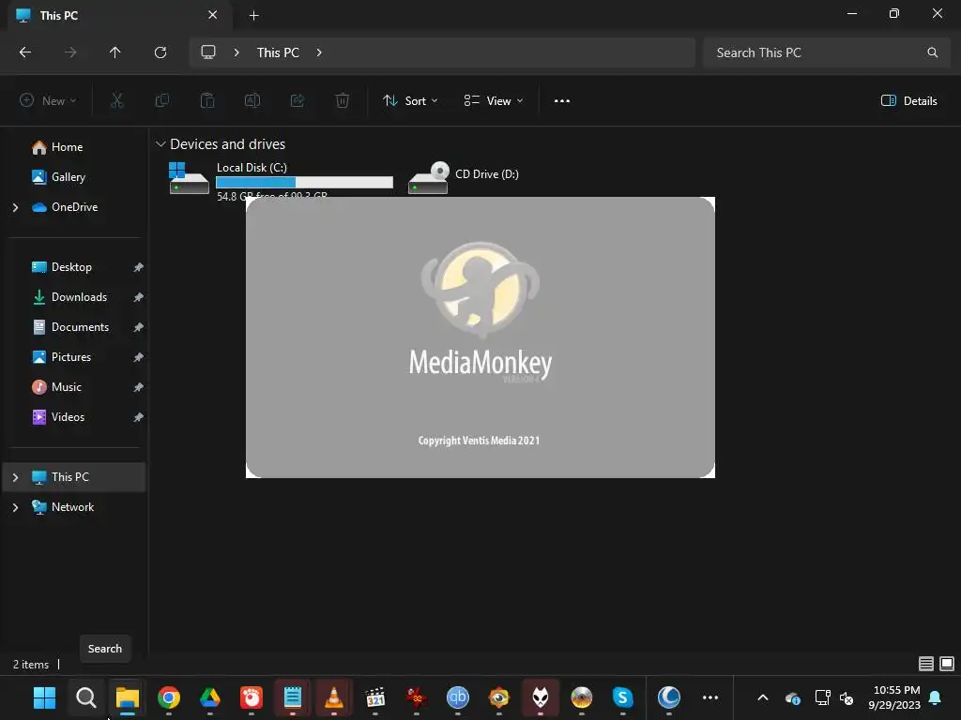Open the notification bell
This screenshot has width=961, height=720.
(936, 697)
